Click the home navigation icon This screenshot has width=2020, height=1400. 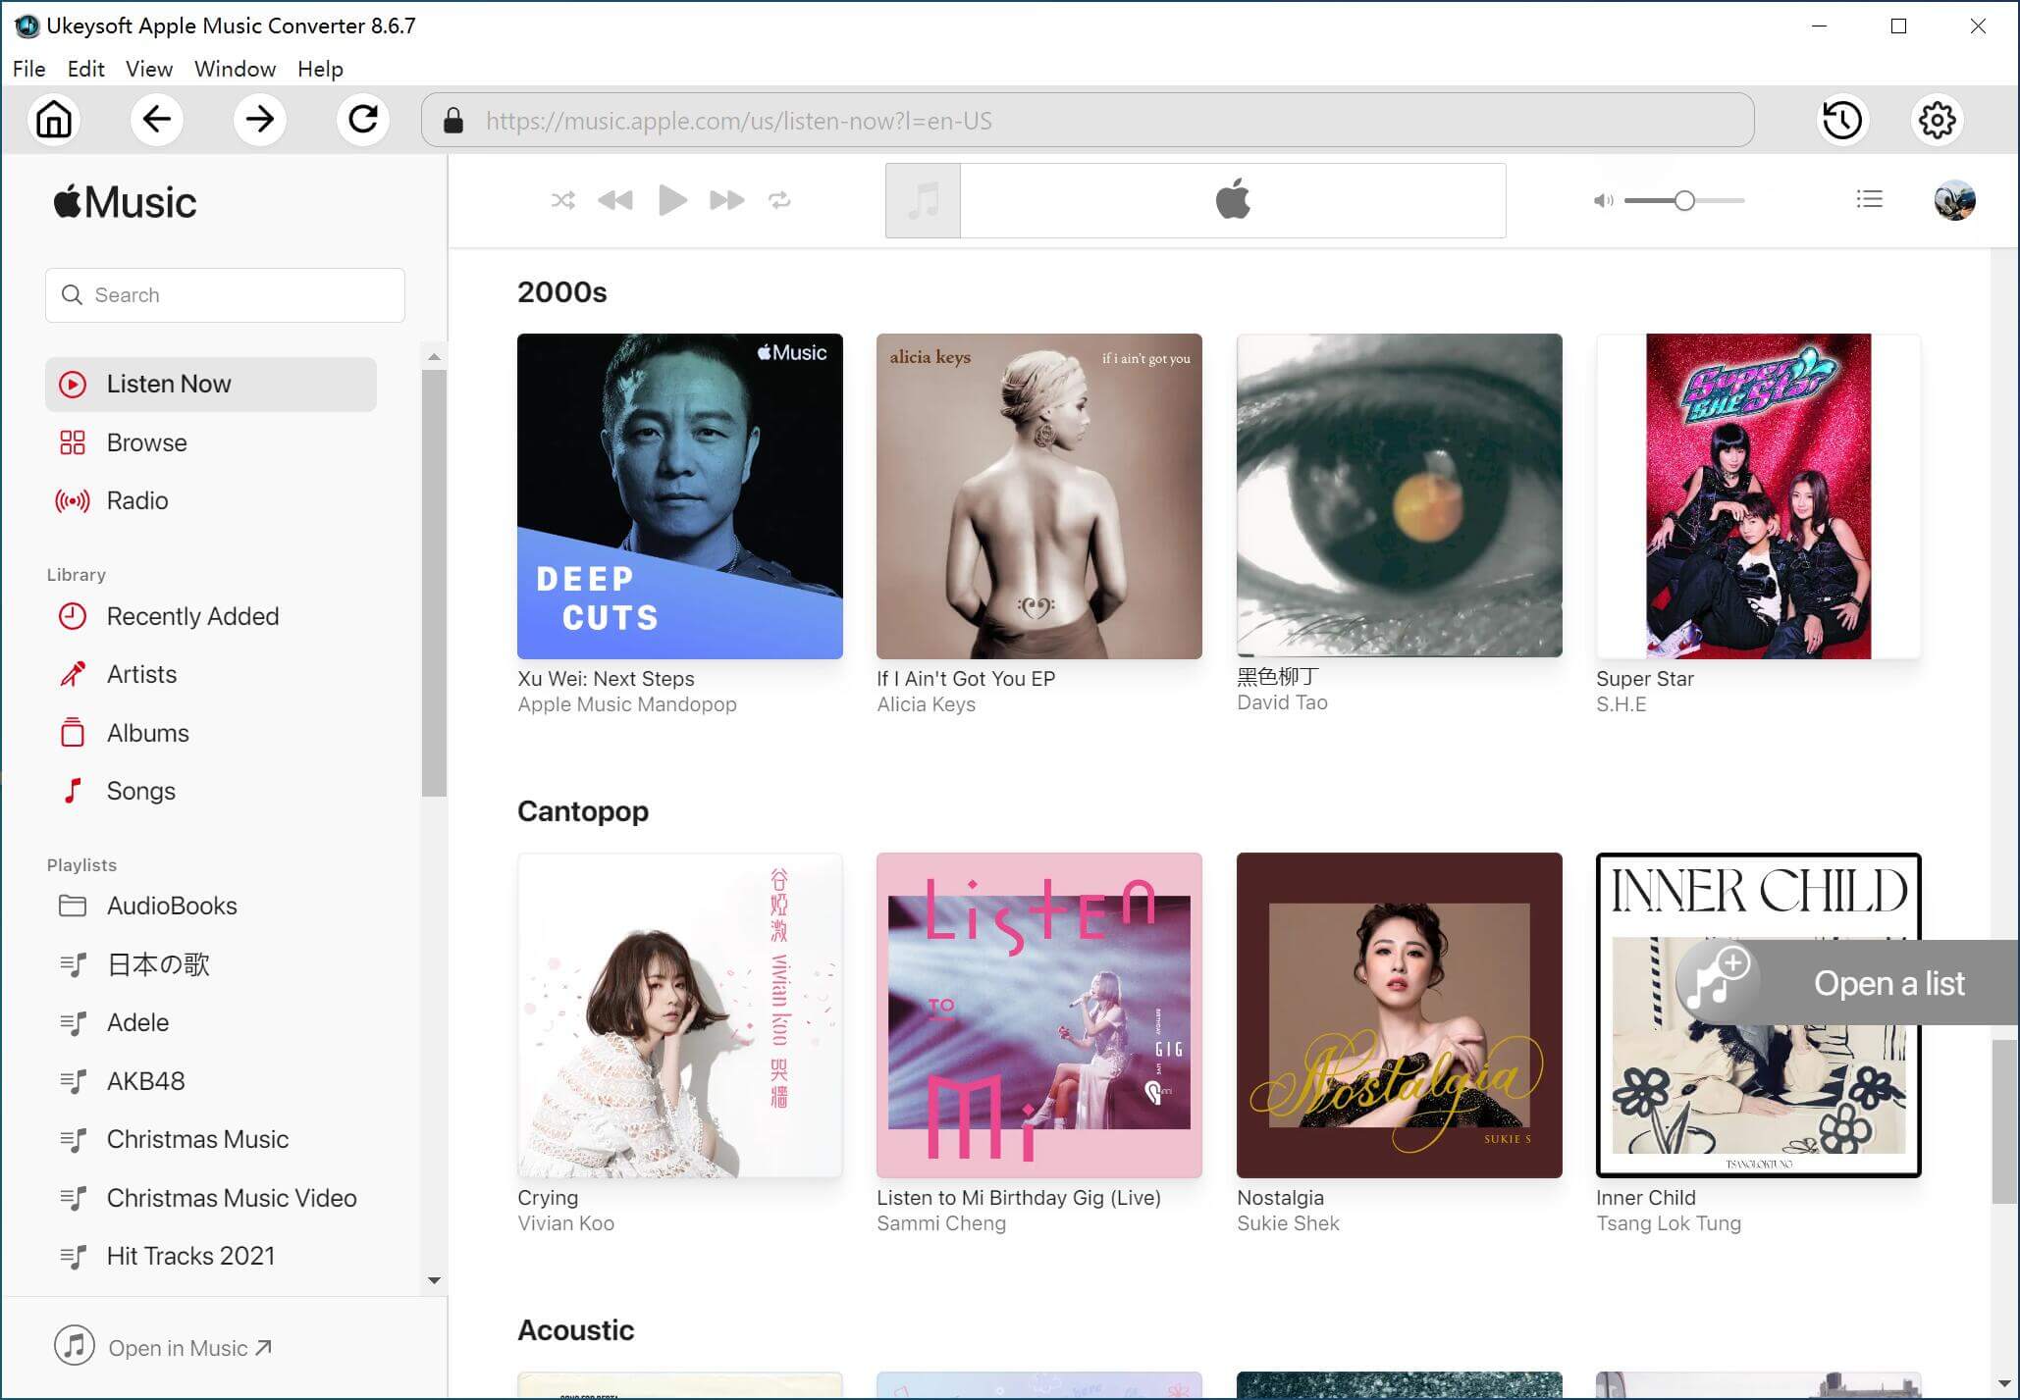[55, 121]
